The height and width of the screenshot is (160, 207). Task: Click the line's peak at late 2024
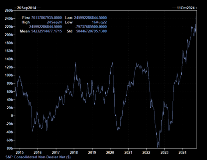[196, 16]
